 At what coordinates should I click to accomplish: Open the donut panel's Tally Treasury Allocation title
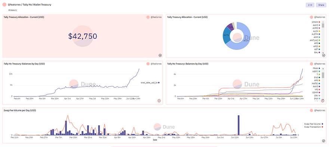(x=187, y=17)
